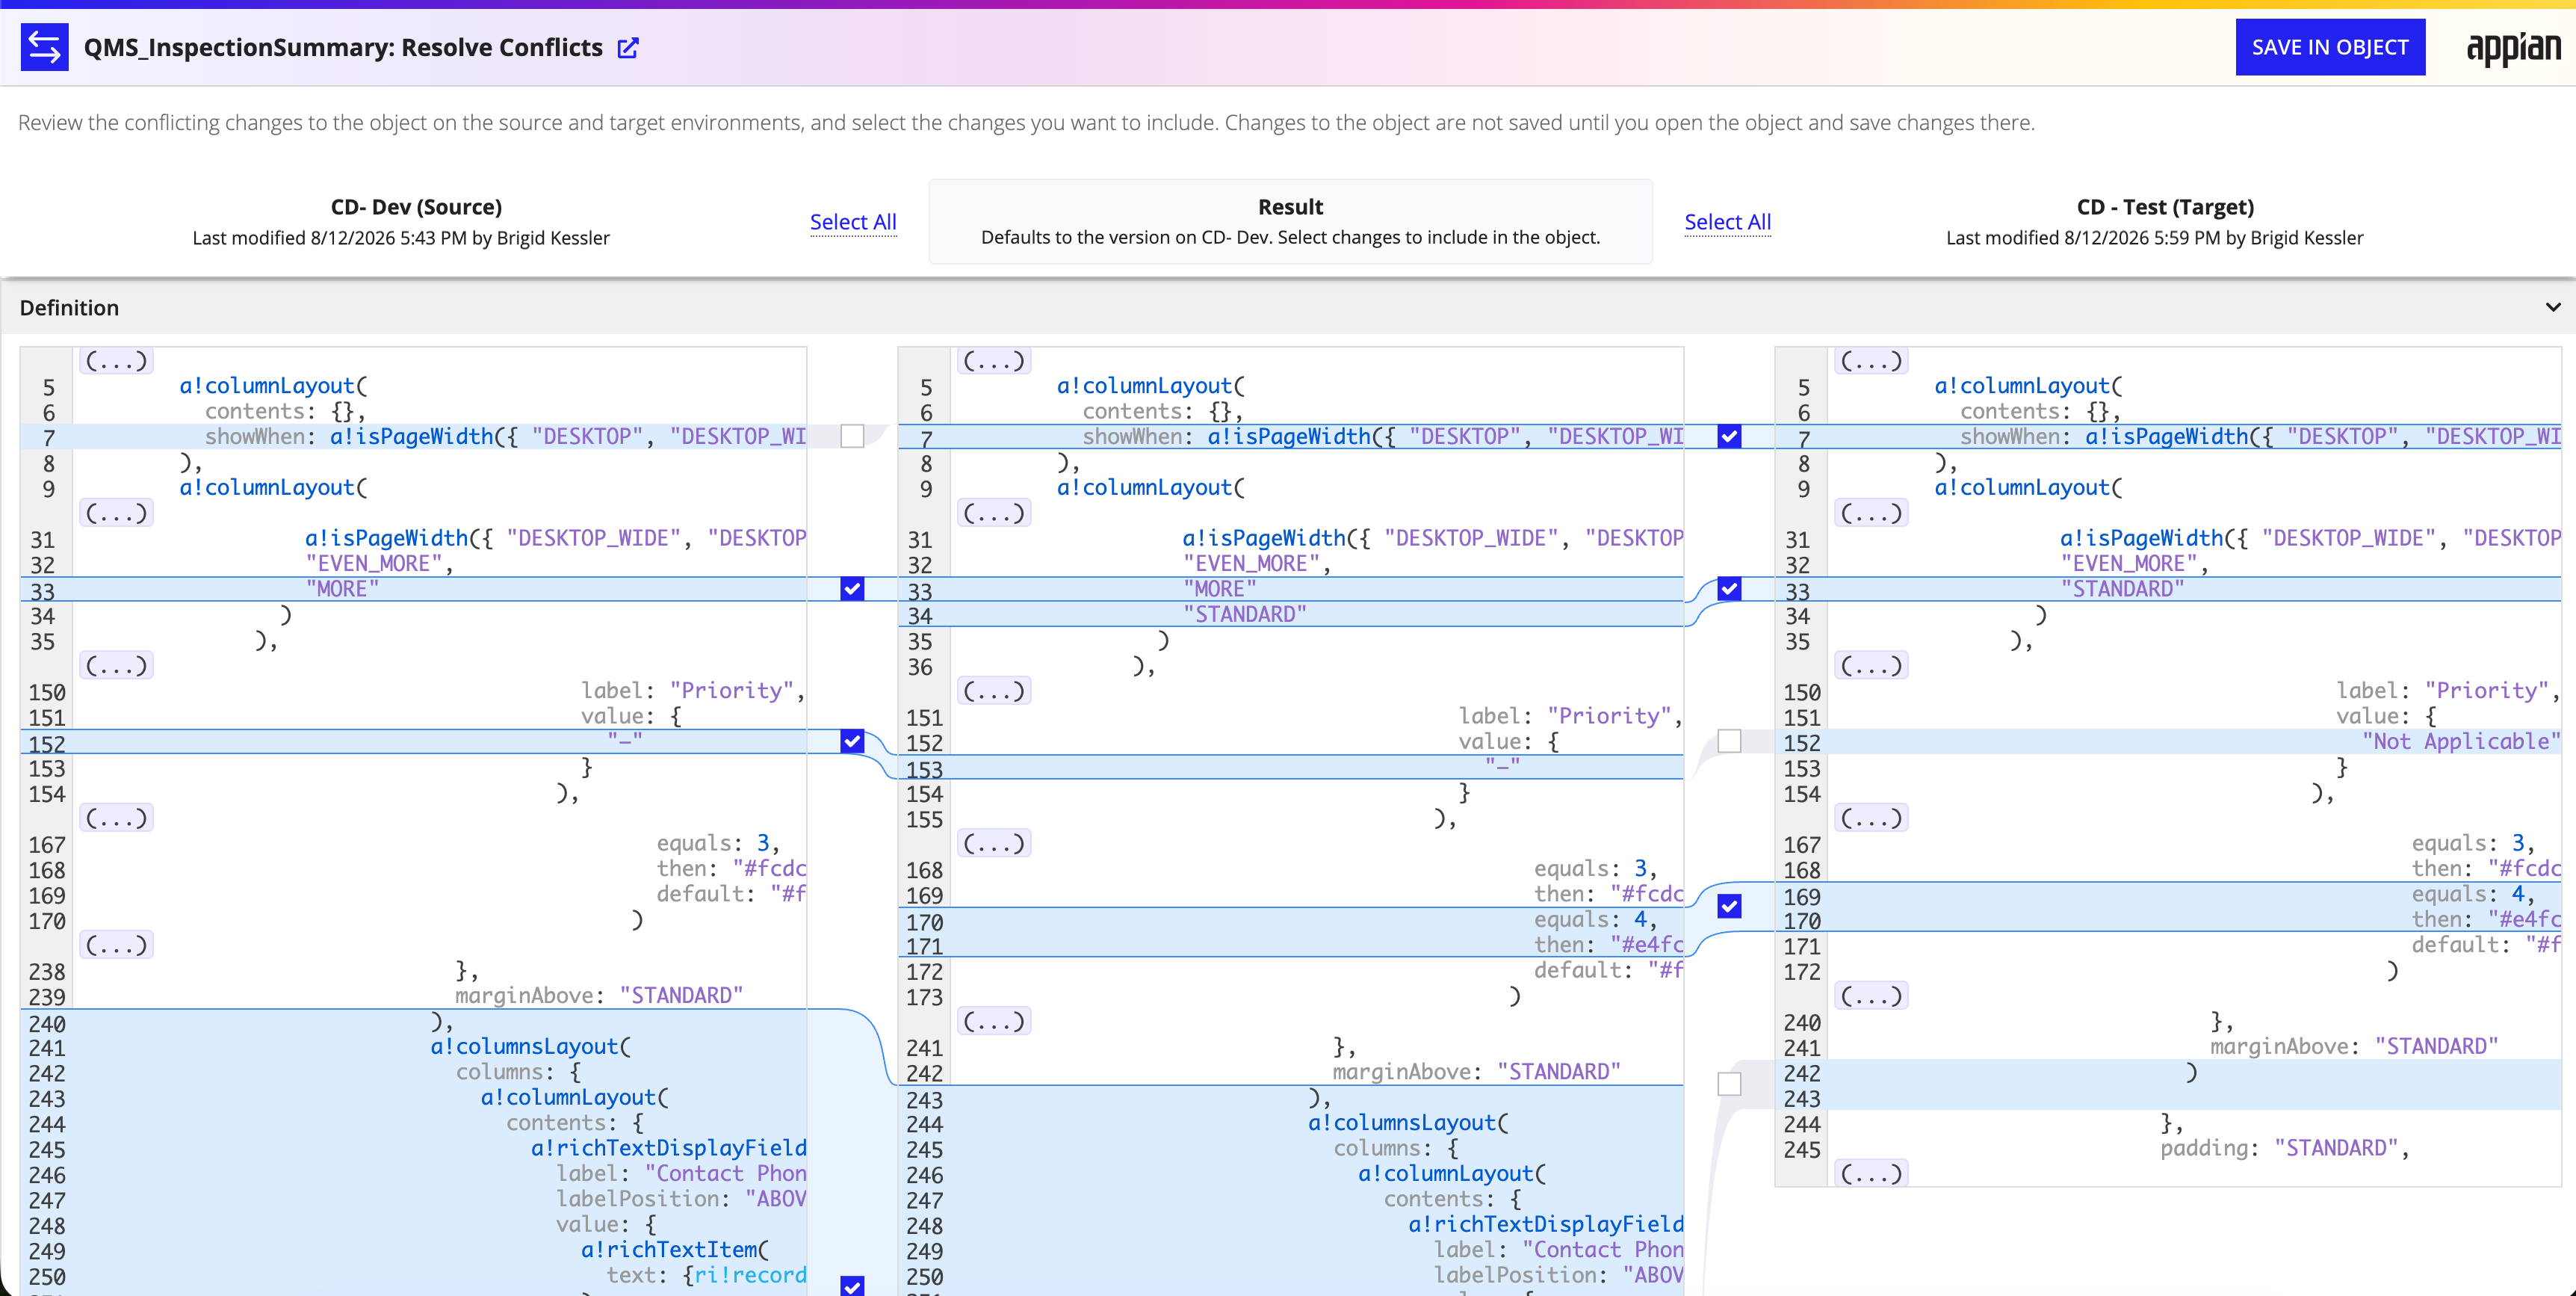Expand the Result pane fold between lines 36 and 151
Screen dimensions: 2576x1296
(x=994, y=691)
